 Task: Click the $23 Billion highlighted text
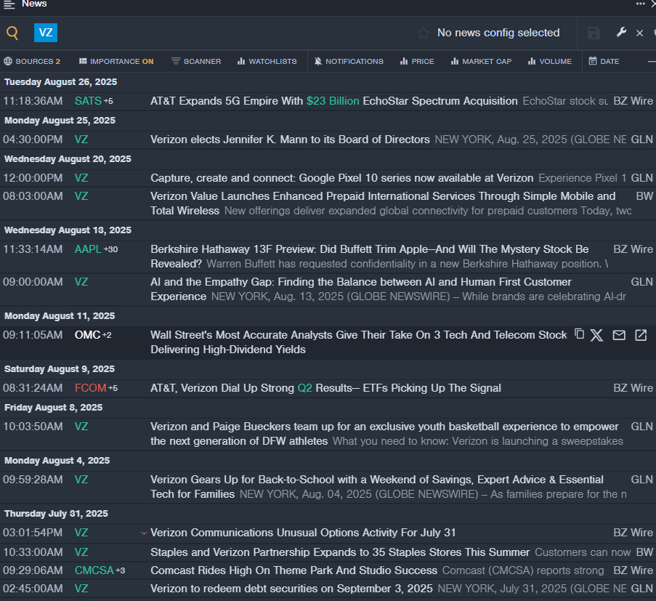click(333, 101)
